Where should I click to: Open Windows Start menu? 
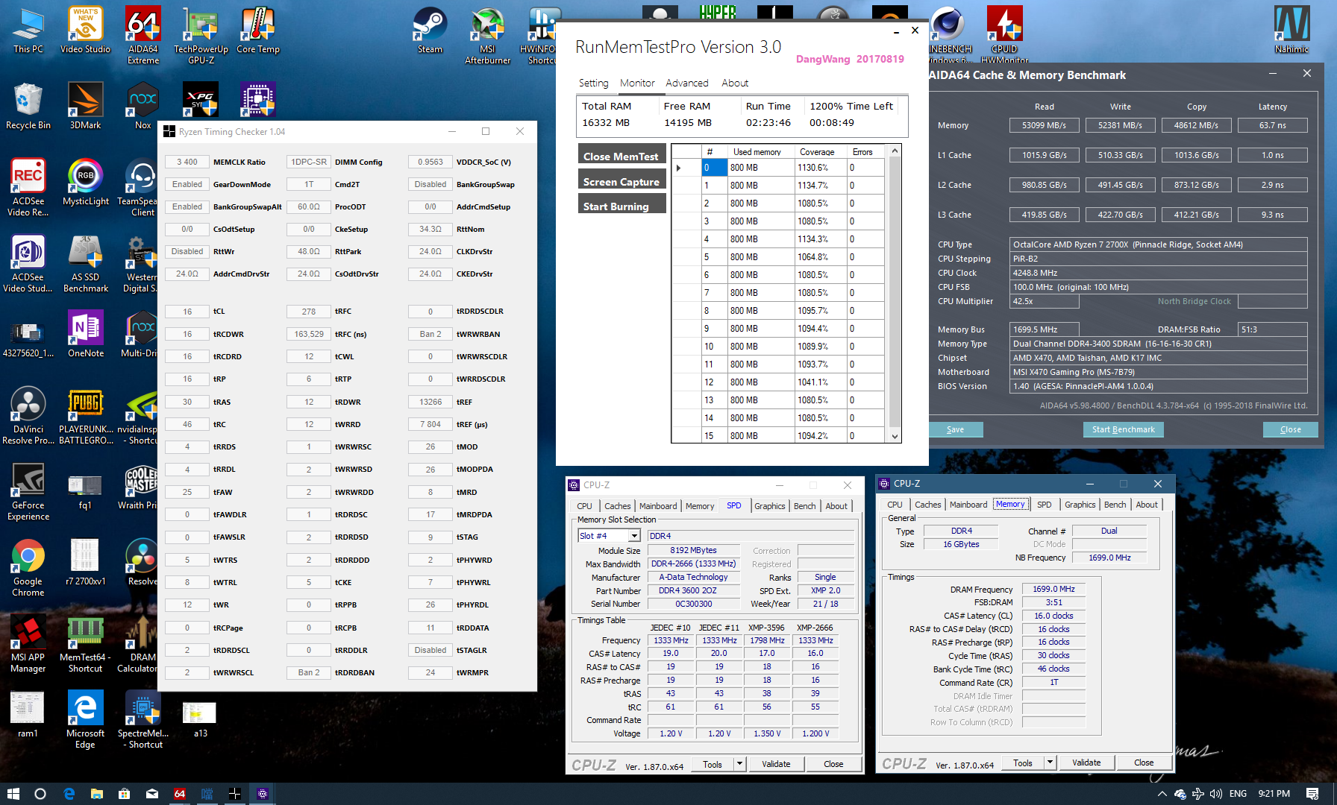click(13, 794)
